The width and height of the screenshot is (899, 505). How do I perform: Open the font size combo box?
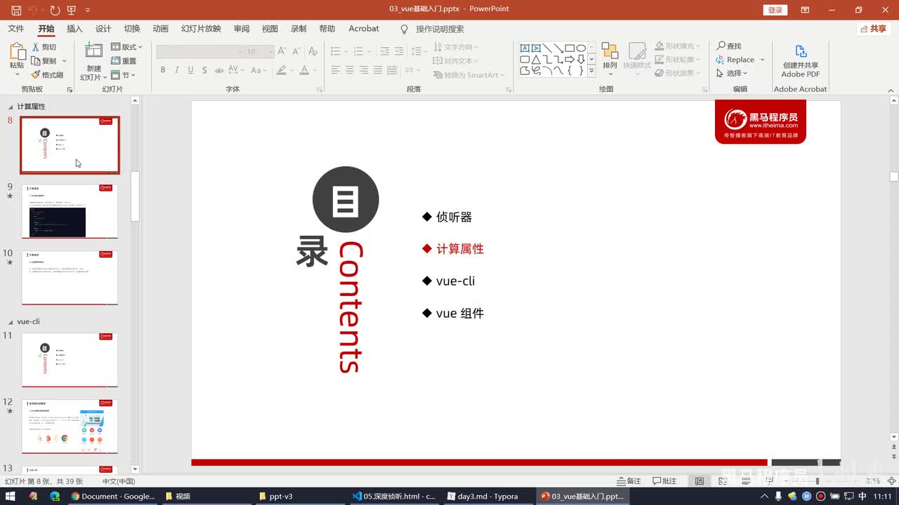[x=260, y=52]
